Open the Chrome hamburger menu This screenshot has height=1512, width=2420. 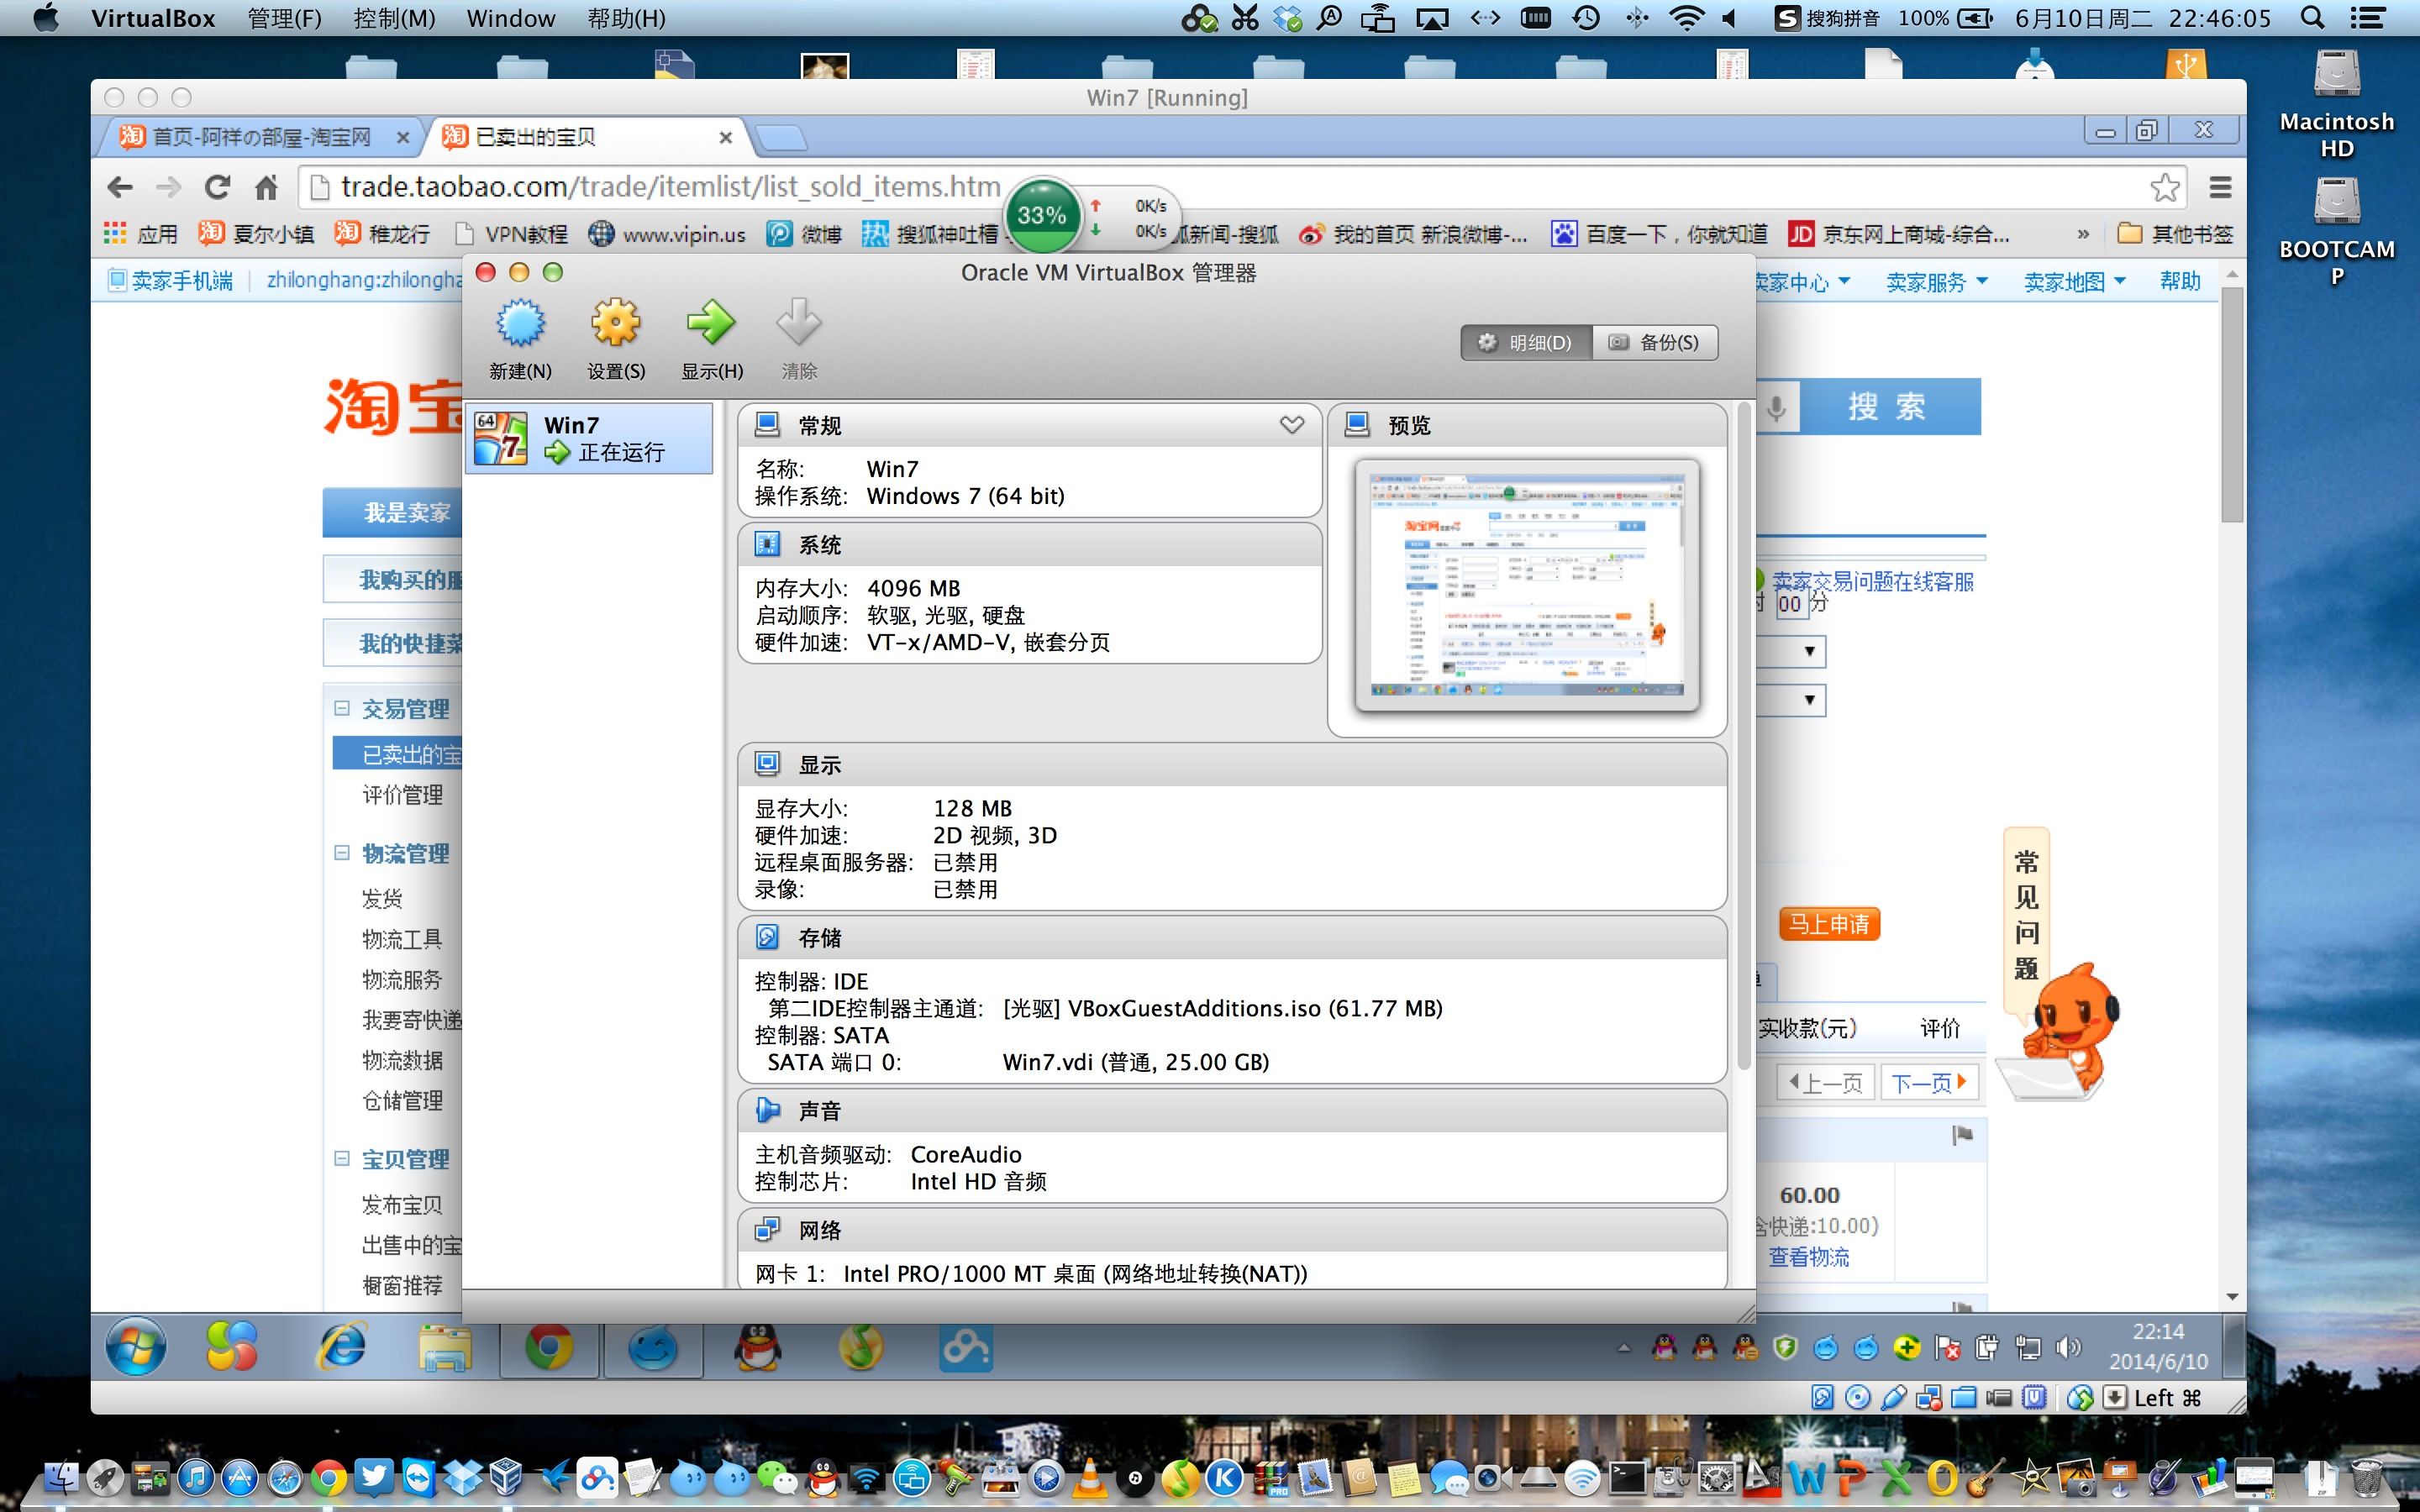[x=2220, y=187]
